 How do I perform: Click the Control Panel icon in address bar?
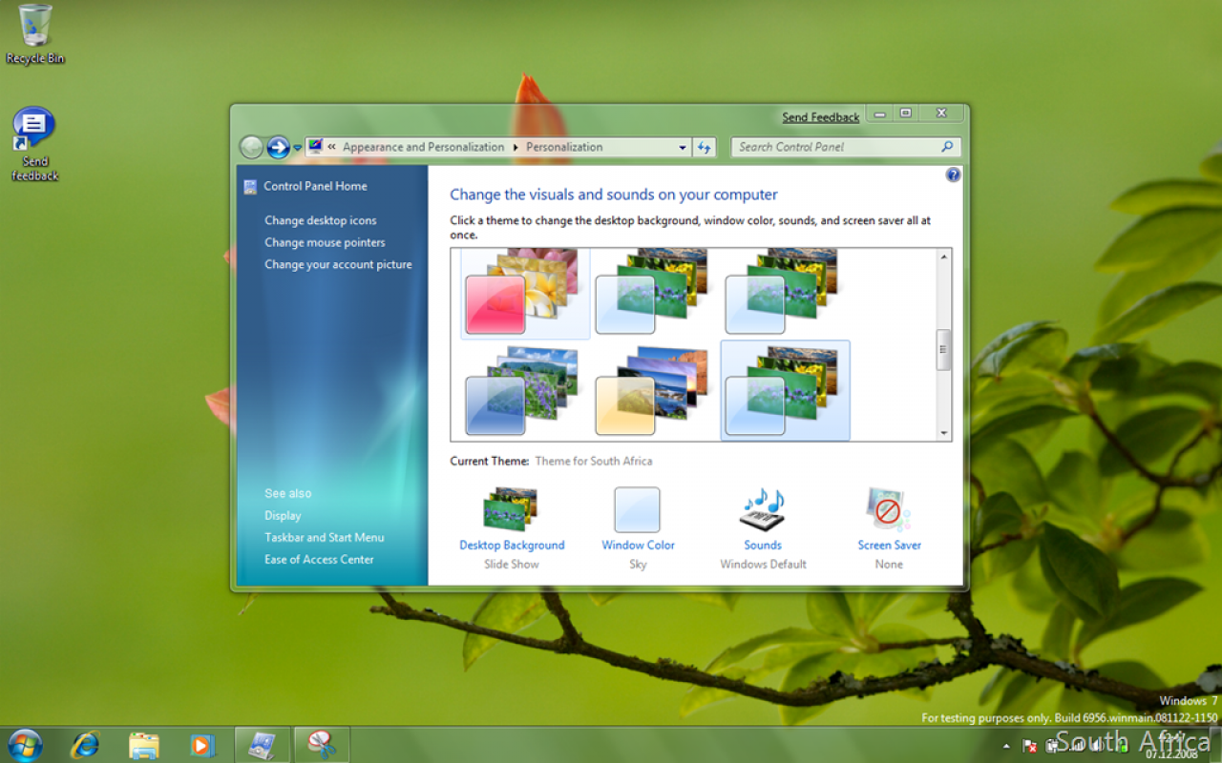[315, 147]
